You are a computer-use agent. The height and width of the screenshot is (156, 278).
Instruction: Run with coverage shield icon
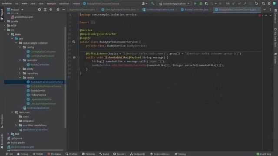coord(206,3)
